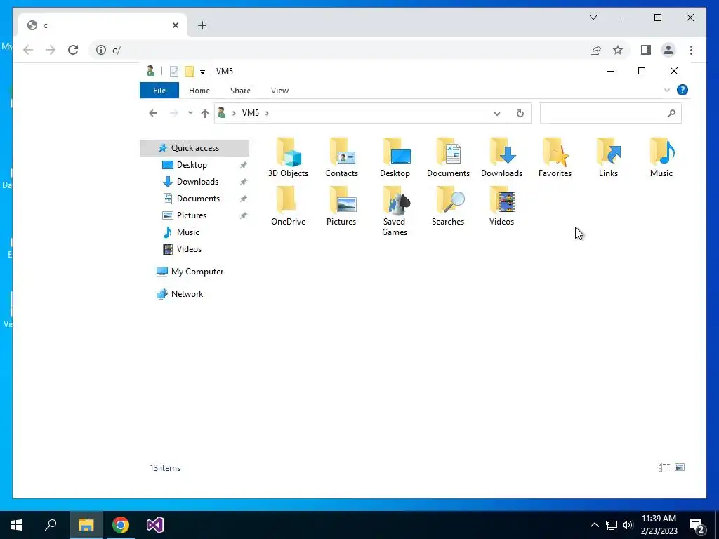Open the Music folder in file pane

(661, 158)
